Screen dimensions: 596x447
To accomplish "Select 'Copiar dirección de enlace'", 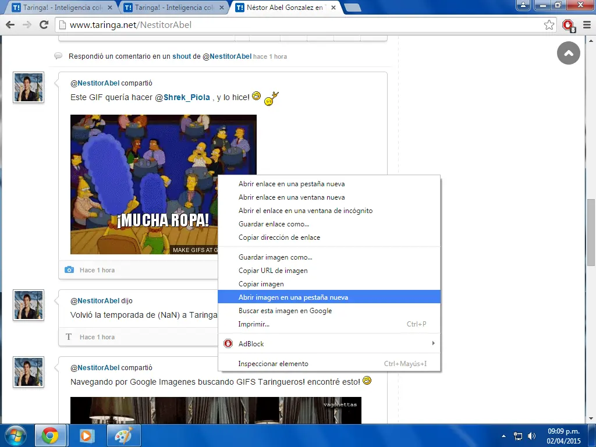I will pyautogui.click(x=329, y=237).
